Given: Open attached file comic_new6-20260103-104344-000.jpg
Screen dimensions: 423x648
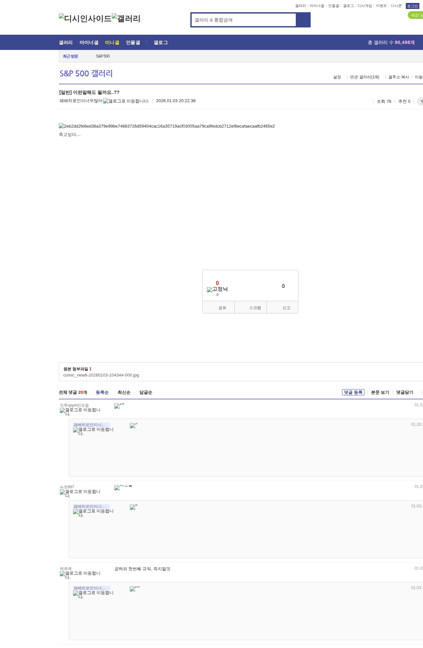Looking at the screenshot, I should tap(101, 375).
